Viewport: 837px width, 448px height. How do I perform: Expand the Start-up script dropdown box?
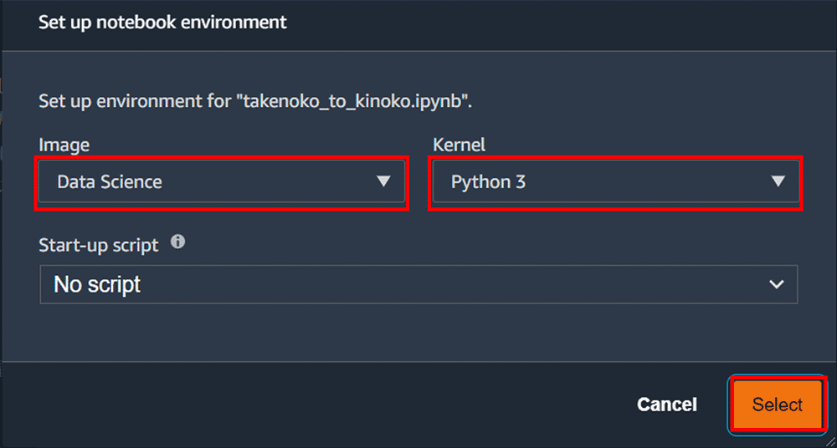click(418, 285)
